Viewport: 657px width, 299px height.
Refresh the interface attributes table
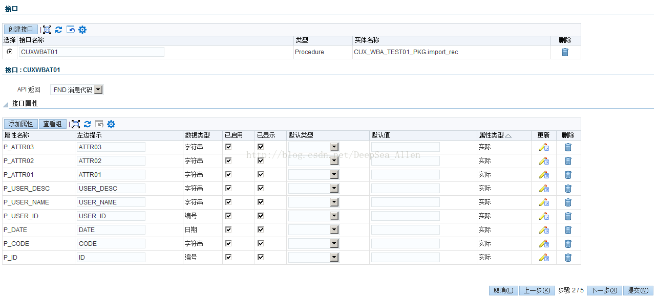[88, 124]
